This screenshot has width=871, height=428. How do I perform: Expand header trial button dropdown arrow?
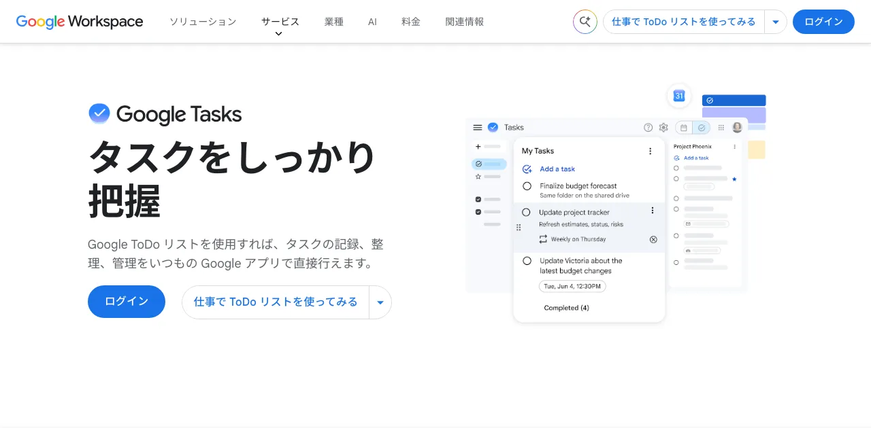776,22
